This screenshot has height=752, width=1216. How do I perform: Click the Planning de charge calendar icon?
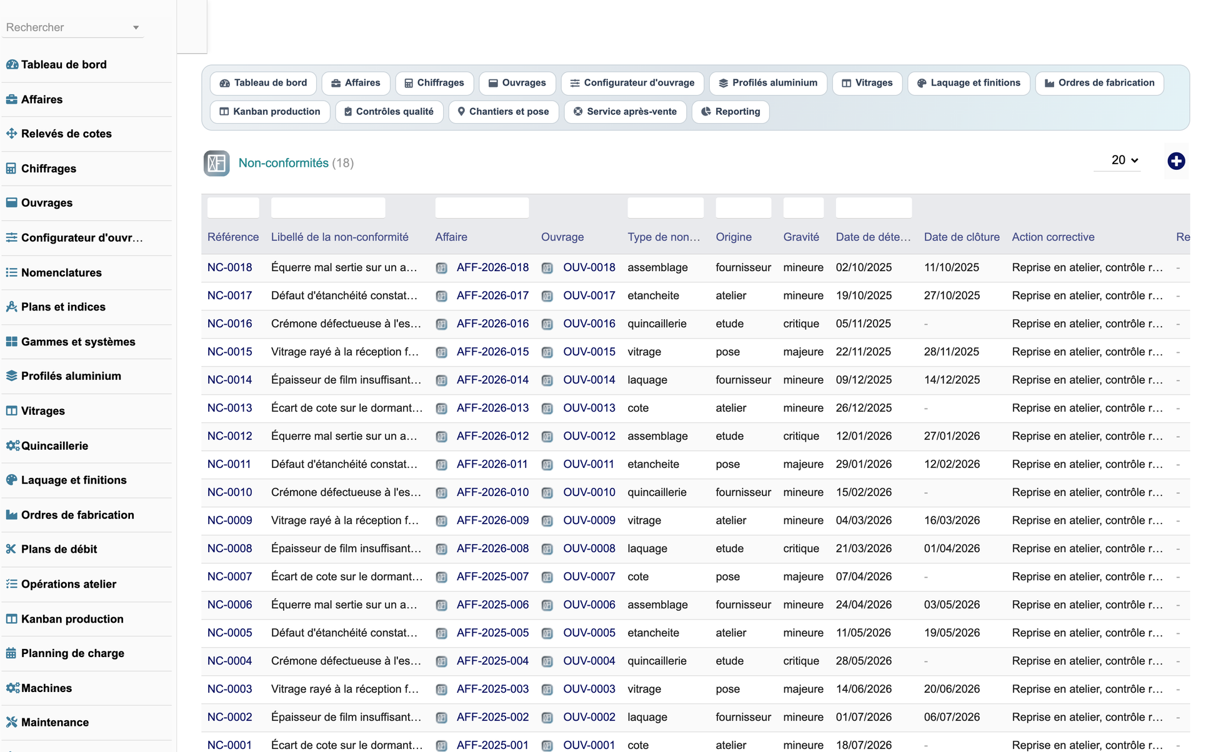(x=11, y=653)
